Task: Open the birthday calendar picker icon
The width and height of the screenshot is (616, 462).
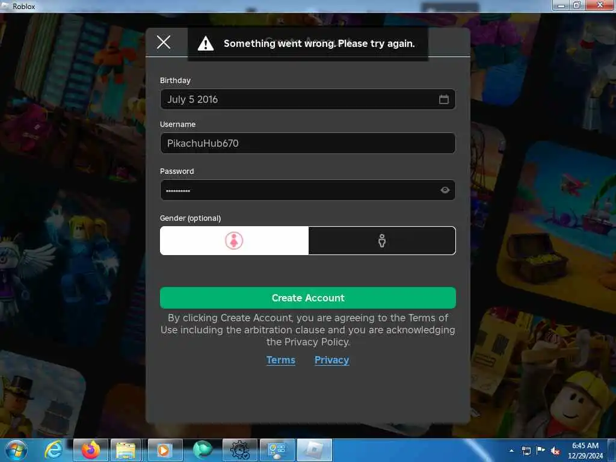Action: 444,99
